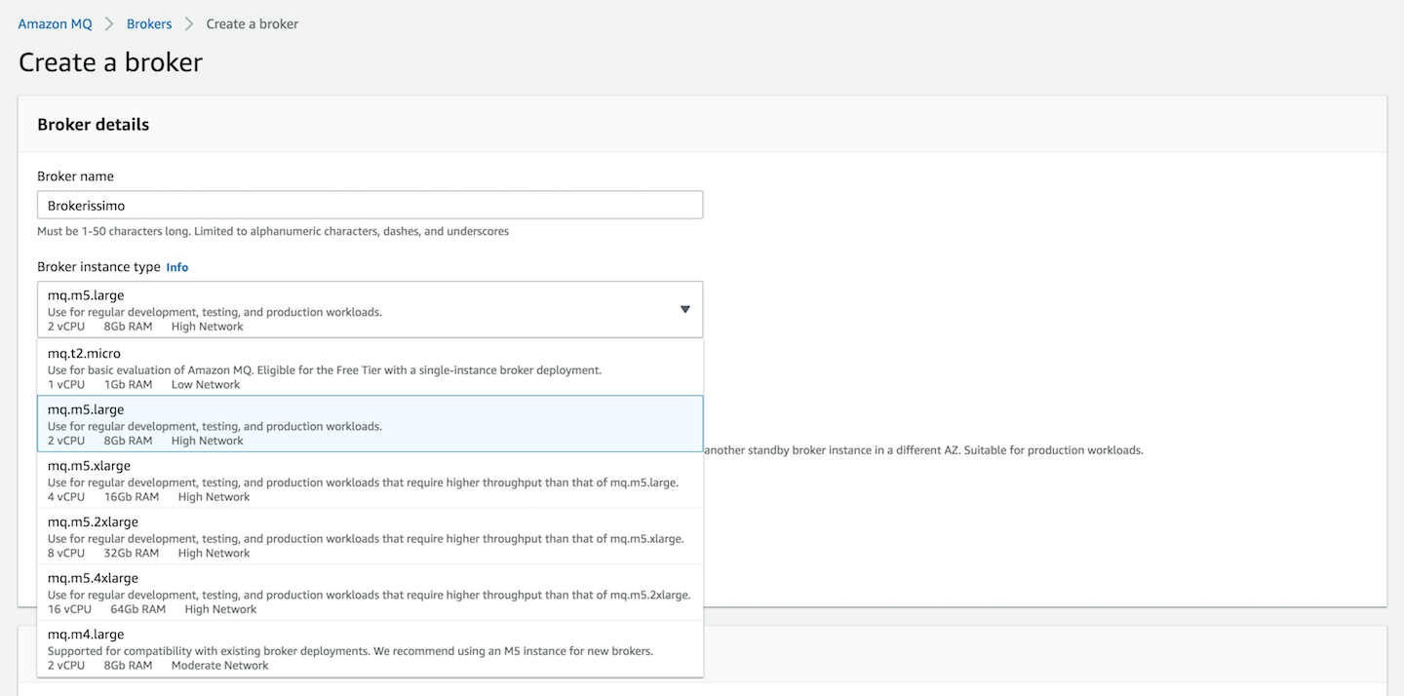Click the 'Broker instance type' label text
Image resolution: width=1404 pixels, height=696 pixels.
[98, 267]
